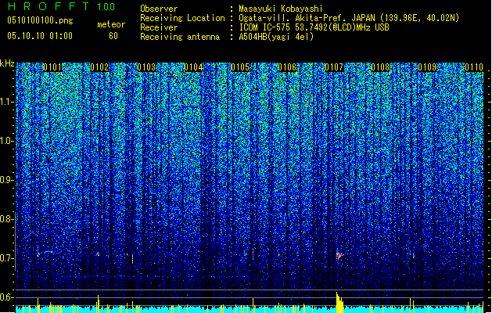The height and width of the screenshot is (313, 492).
Task: Click the 0108 time marker
Action: [381, 67]
